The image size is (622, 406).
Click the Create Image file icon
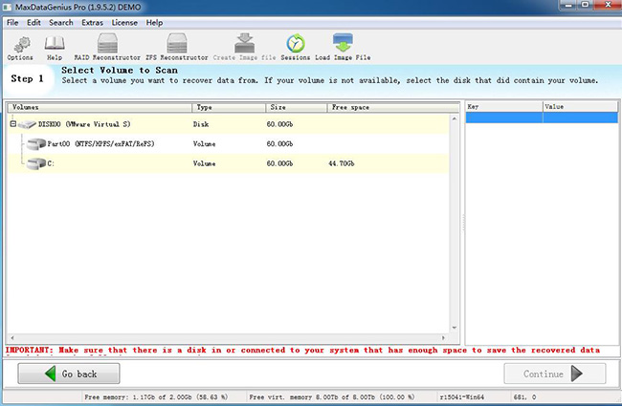tap(244, 43)
